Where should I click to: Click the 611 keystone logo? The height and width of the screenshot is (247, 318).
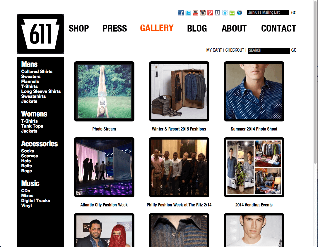40,34
